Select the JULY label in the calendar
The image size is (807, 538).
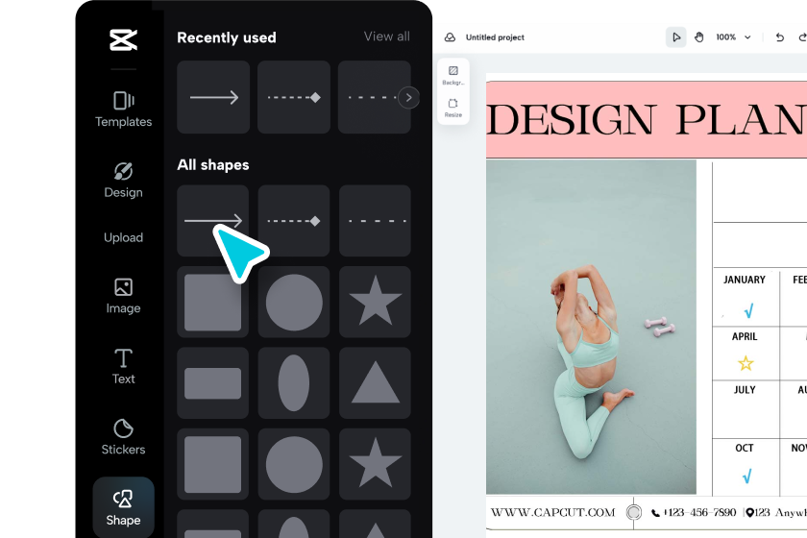(745, 390)
